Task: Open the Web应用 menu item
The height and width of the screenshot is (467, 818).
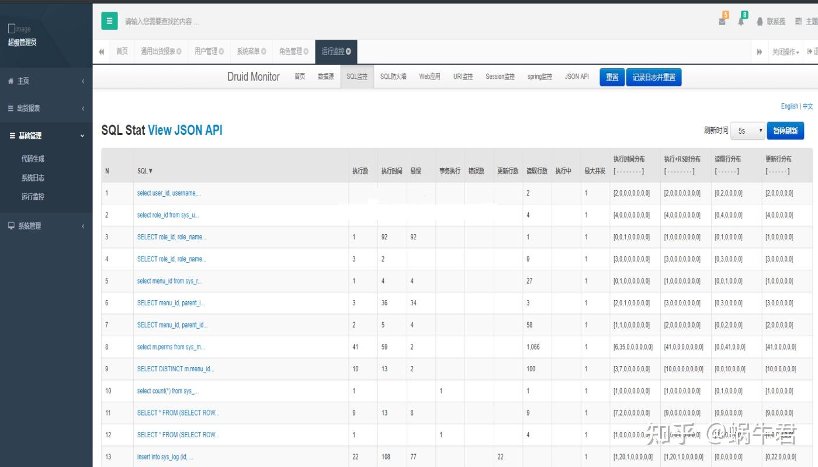Action: coord(429,76)
